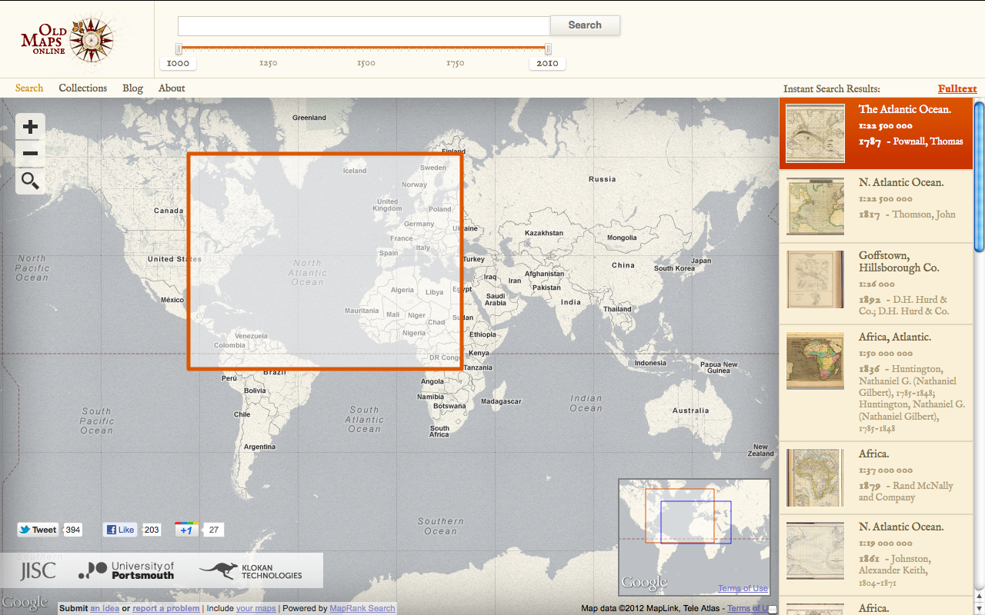
Task: Open the "your maps" link
Action: pos(255,609)
